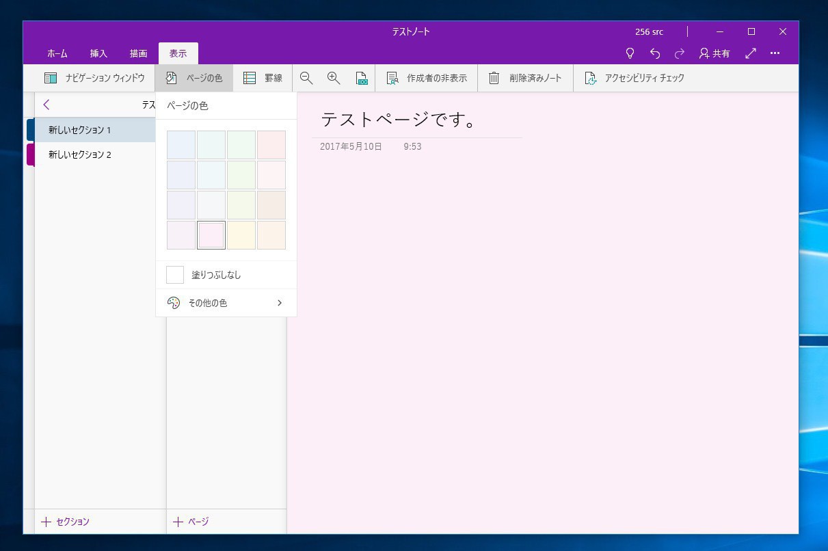Choose 塗りつぶしなし white swatch
The image size is (828, 551).
coord(175,275)
